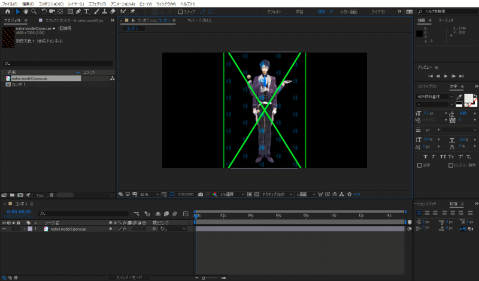Open the 1/4 resolution dropdown
The image size is (479, 281).
232,195
